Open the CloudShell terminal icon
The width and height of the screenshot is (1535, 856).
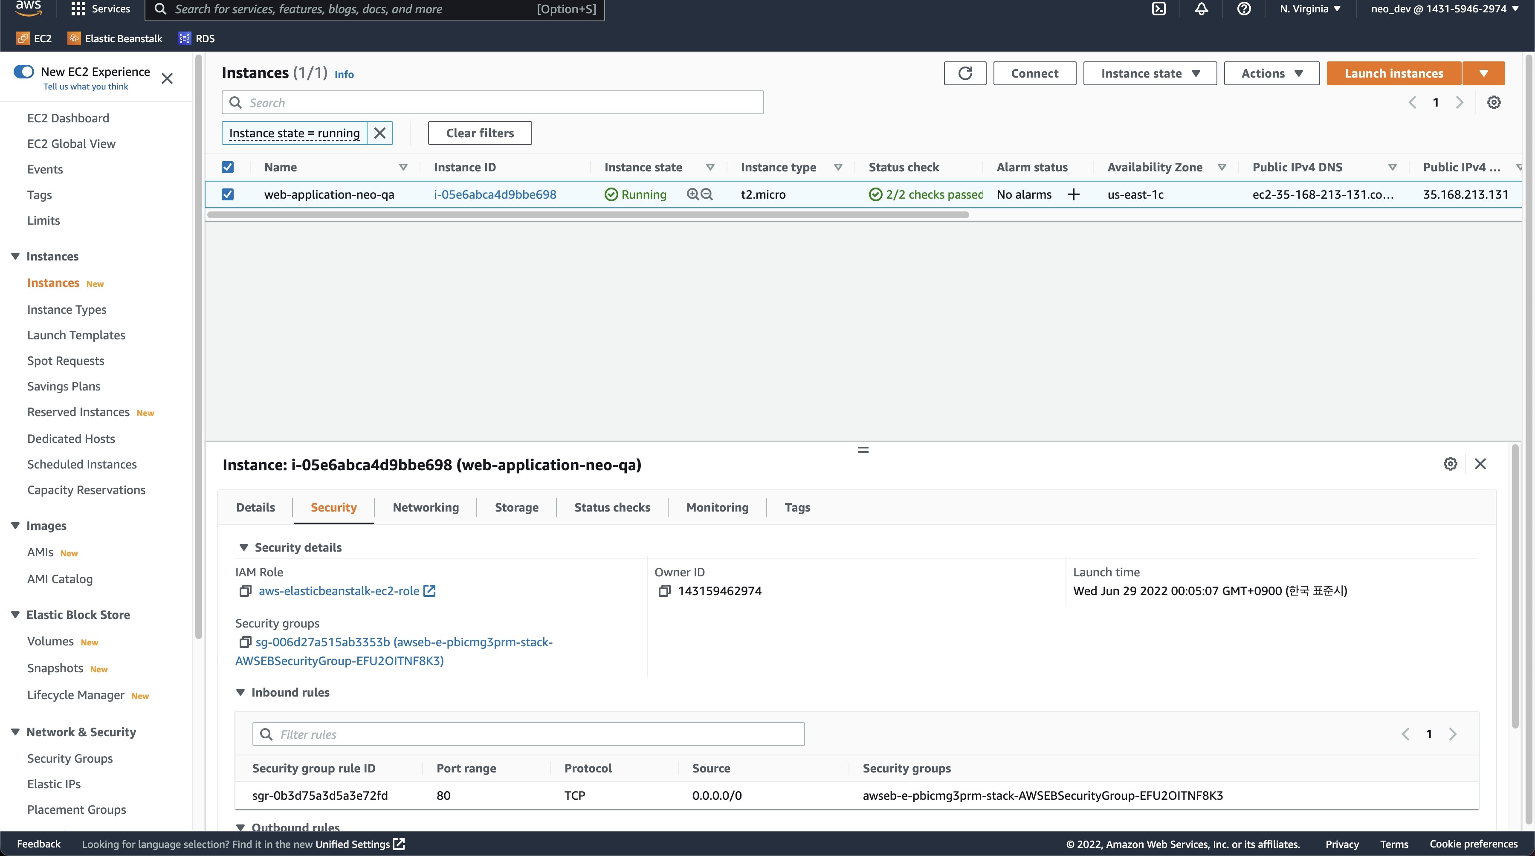pos(1158,9)
